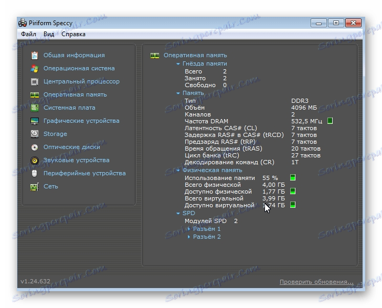Screen dimensions: 382x308
Task: Click the green graph icon next to Частота DRAM
Action: (330, 121)
